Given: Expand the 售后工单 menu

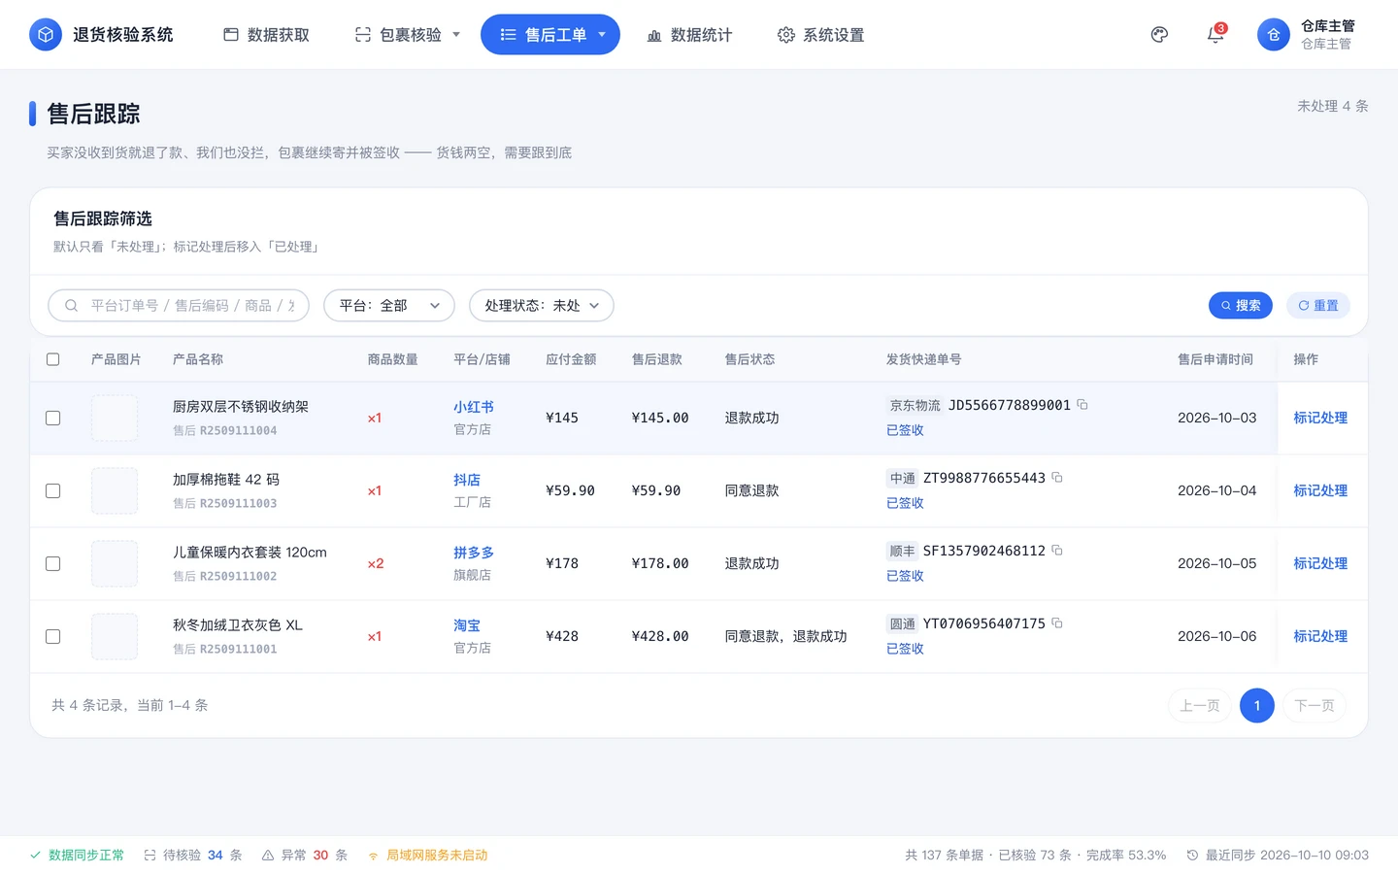Looking at the screenshot, I should (550, 35).
